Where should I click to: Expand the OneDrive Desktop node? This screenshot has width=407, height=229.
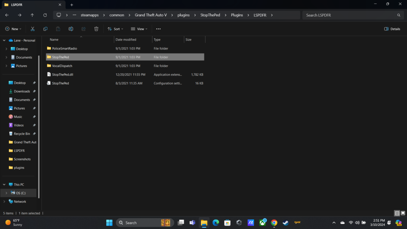point(6,49)
